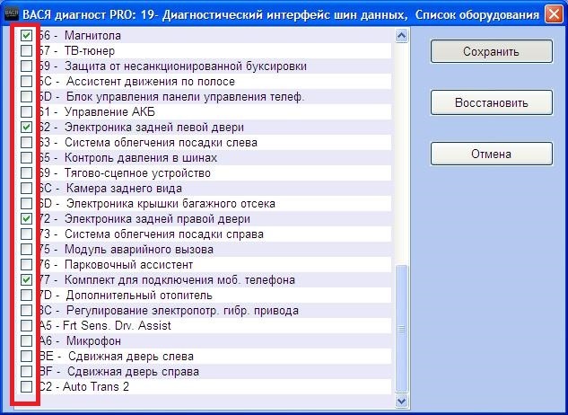Tick the Auto Trans 2 checkbox
Image resolution: width=568 pixels, height=415 pixels.
pos(26,386)
